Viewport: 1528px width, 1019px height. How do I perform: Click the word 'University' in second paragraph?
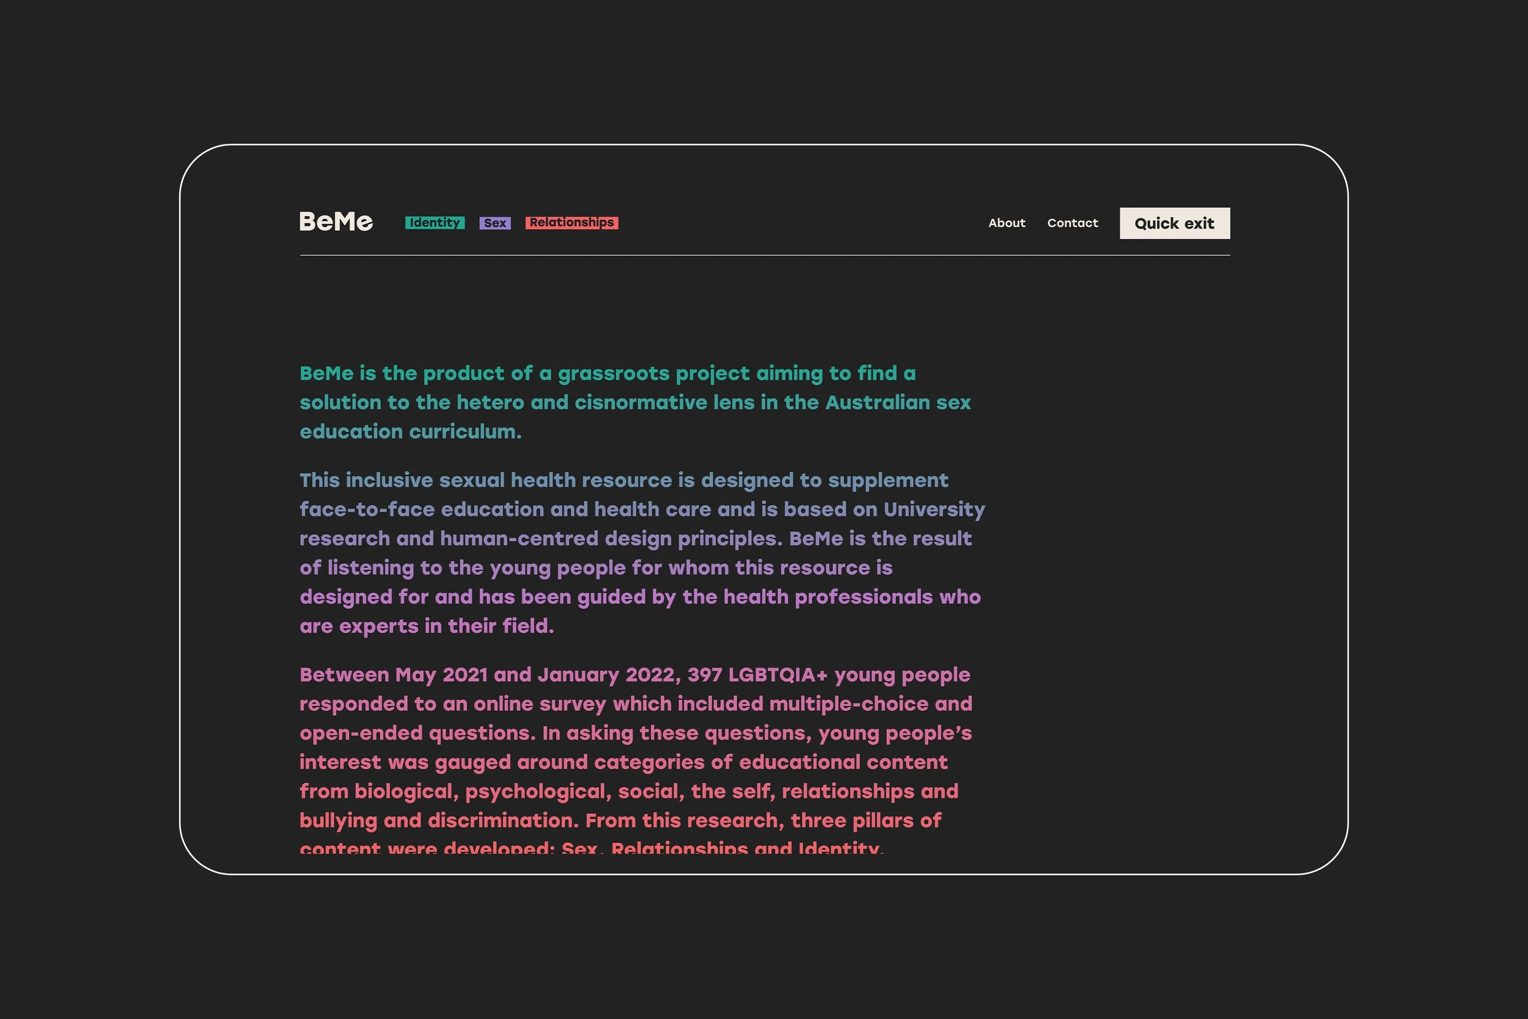934,510
